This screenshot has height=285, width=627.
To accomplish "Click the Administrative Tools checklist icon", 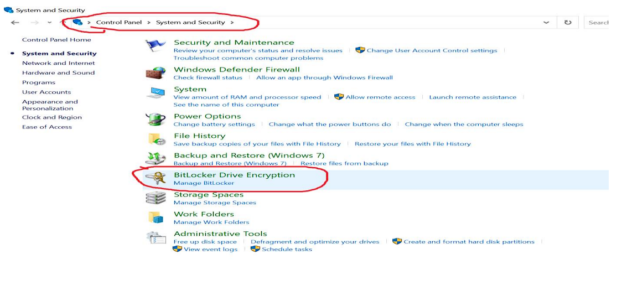I will [x=156, y=237].
